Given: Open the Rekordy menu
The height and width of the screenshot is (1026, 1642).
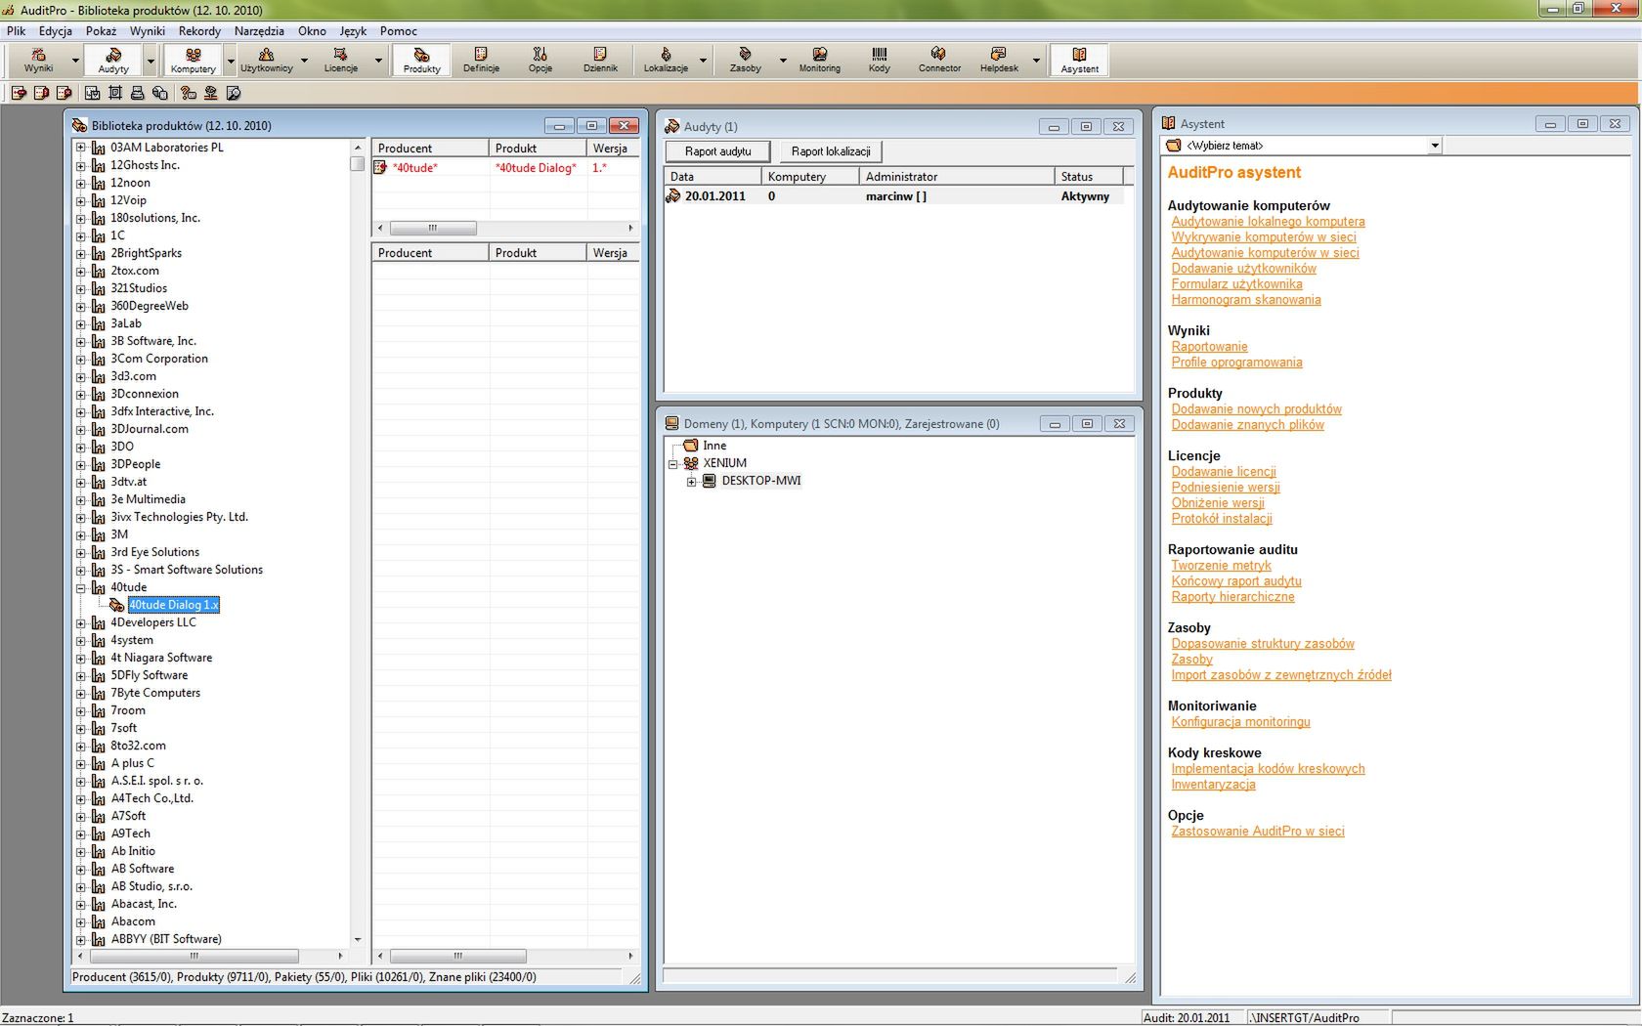Looking at the screenshot, I should point(199,31).
